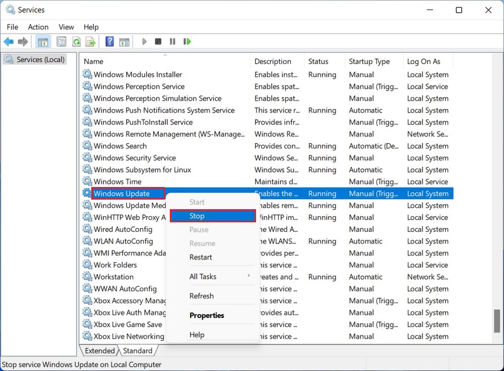Click gear icon beside Windows Search

coord(87,146)
